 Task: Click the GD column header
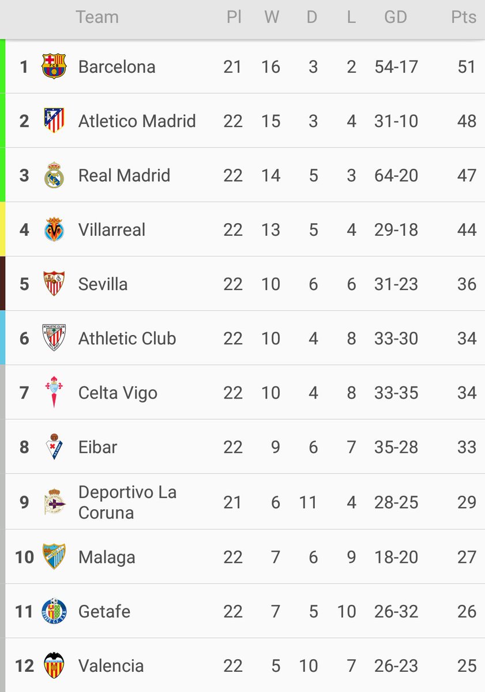pos(396,17)
